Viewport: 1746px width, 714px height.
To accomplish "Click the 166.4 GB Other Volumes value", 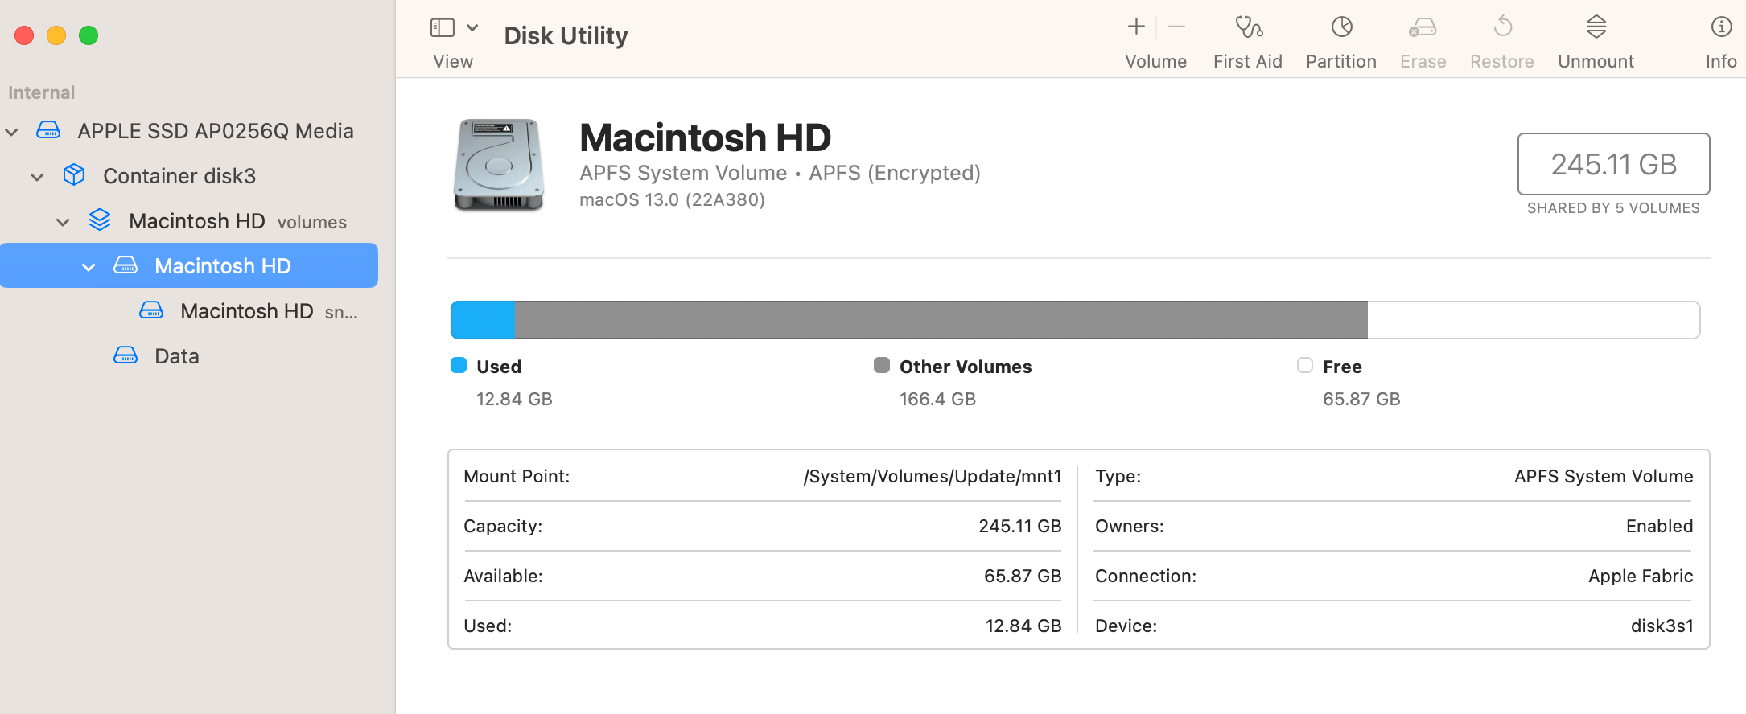I will pyautogui.click(x=937, y=400).
